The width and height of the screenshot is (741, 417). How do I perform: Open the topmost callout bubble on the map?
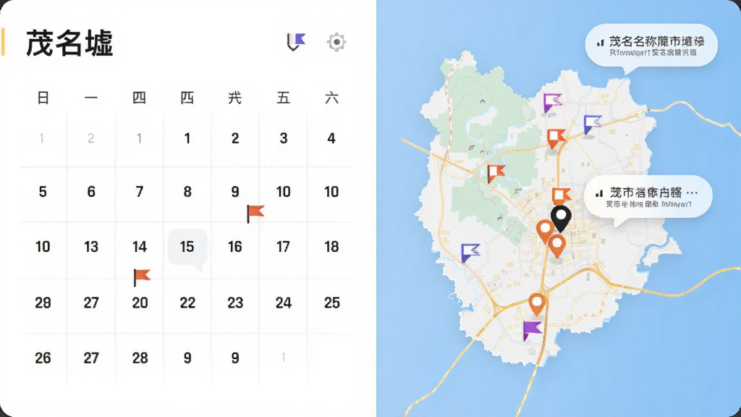pos(651,46)
